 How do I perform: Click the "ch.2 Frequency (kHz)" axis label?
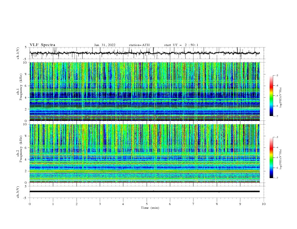pos(20,149)
